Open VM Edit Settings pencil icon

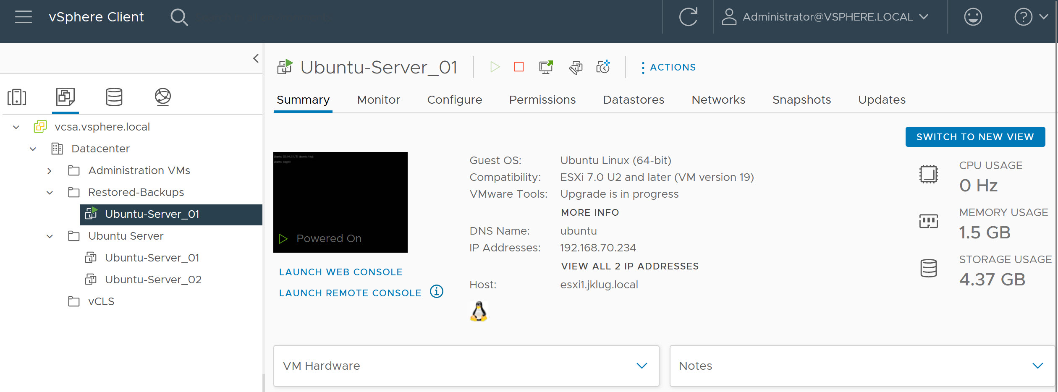tap(576, 67)
